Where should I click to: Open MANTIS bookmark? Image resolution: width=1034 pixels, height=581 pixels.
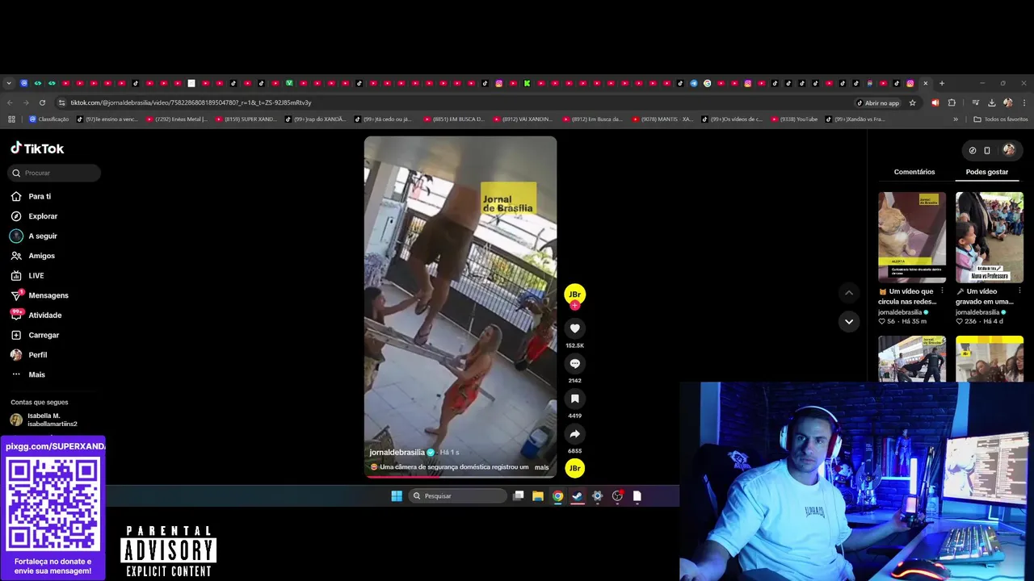[x=662, y=119]
